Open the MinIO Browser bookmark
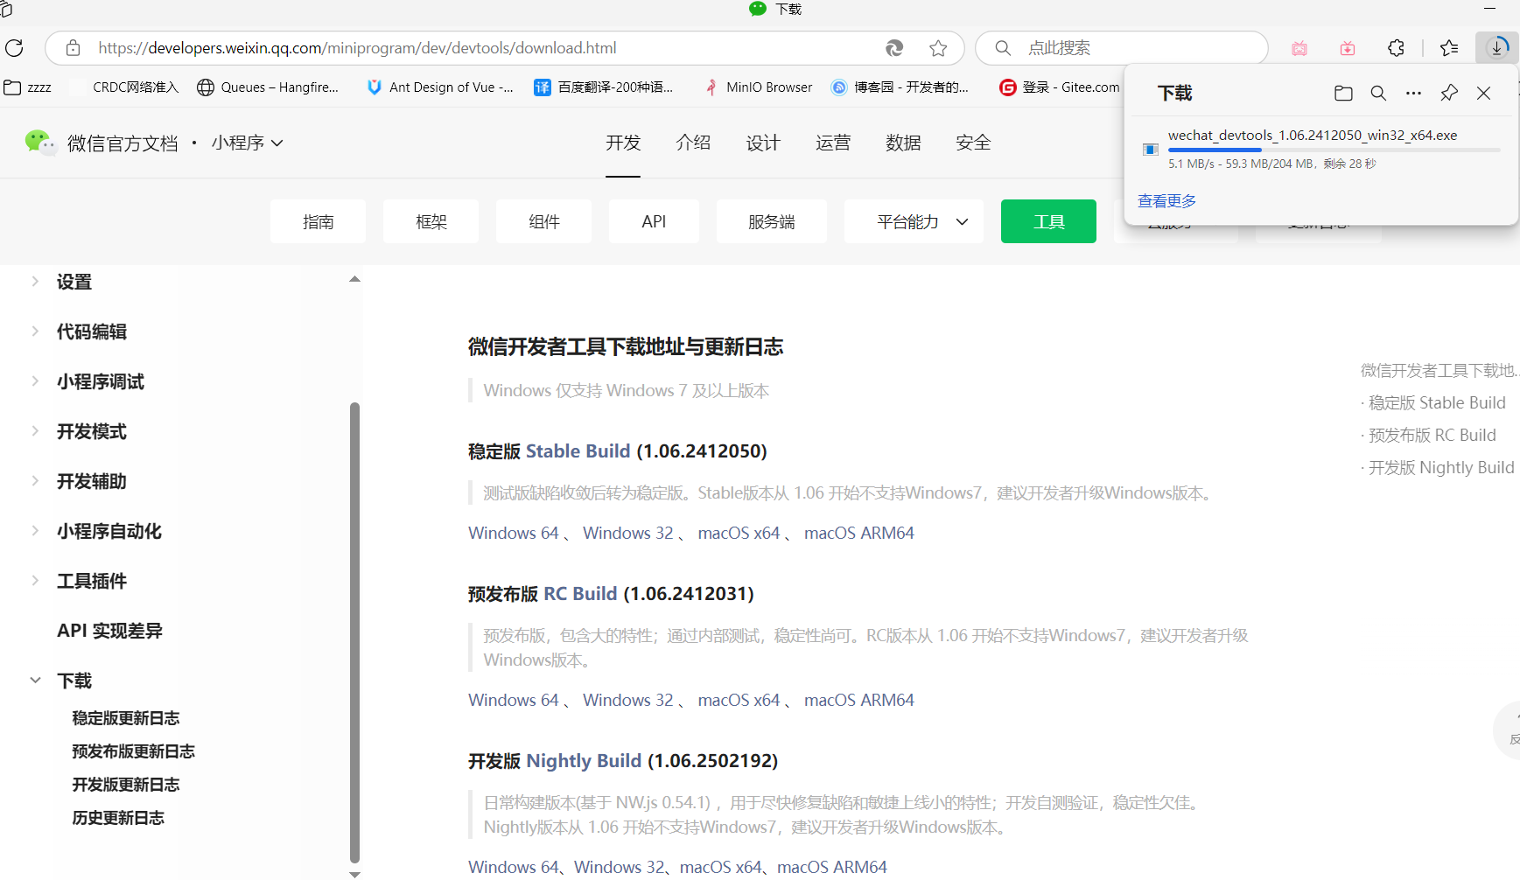Viewport: 1520px width, 880px height. point(758,87)
